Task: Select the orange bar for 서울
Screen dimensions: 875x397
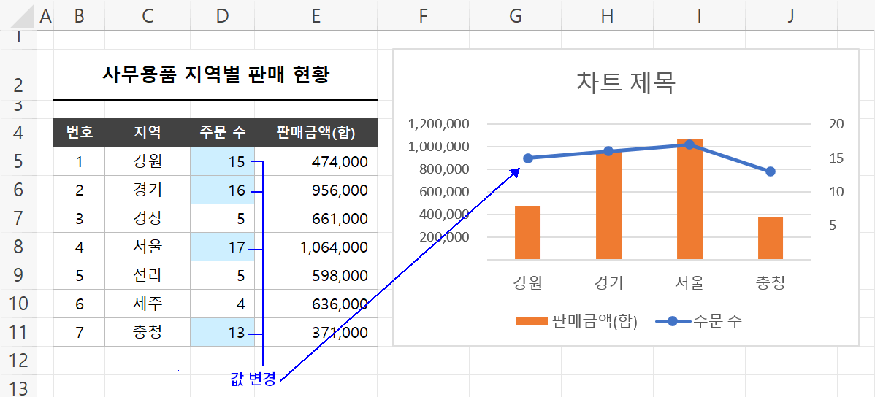Action: click(x=689, y=199)
